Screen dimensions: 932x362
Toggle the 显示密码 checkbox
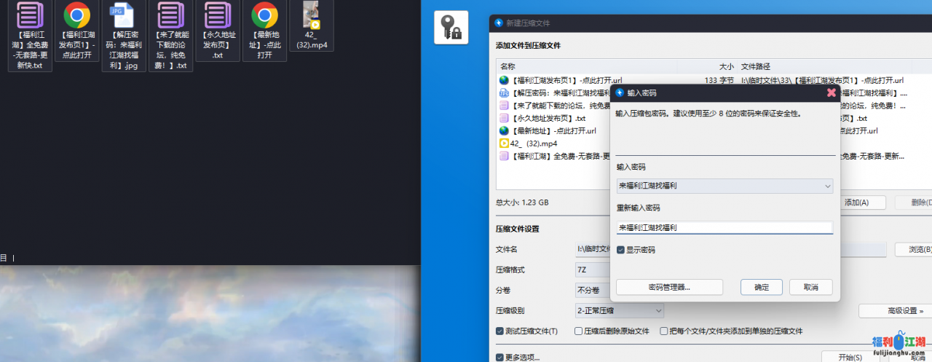[x=620, y=250]
